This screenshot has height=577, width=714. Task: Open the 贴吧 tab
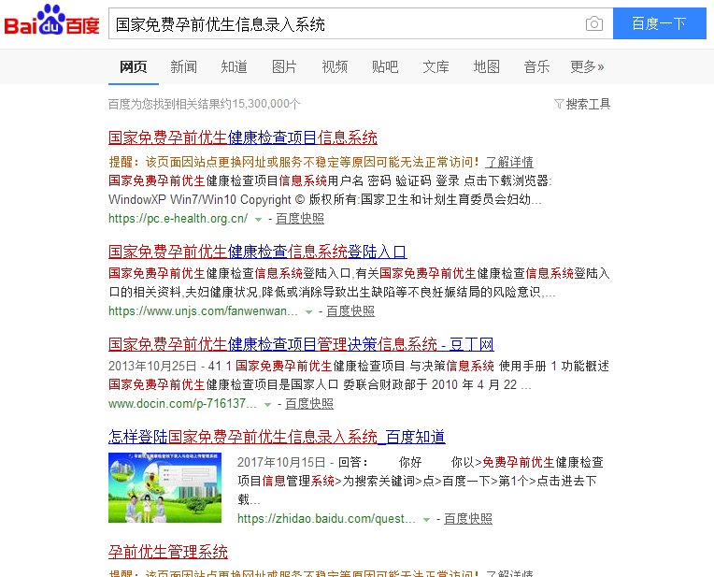coord(385,67)
